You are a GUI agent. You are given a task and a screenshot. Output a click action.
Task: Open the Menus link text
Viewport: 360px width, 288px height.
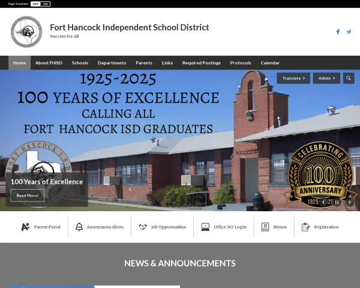280,227
